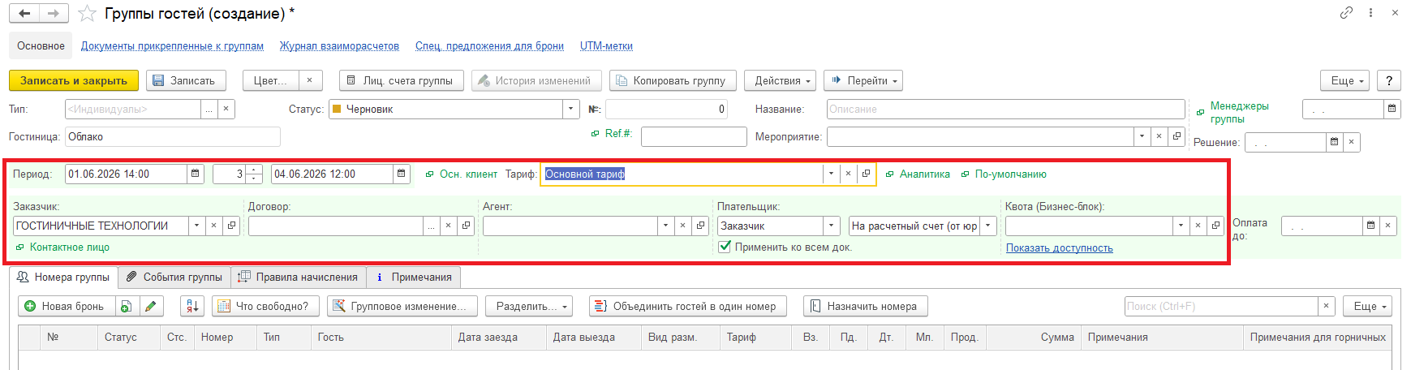
Task: Open Лиц. счета группы
Action: point(401,80)
